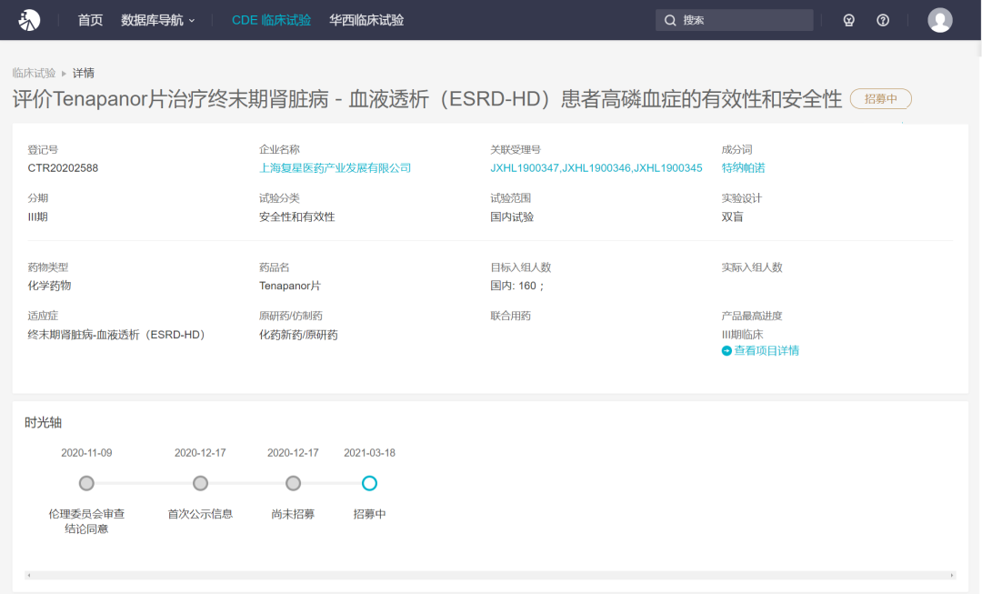The width and height of the screenshot is (982, 594).
Task: Select the CDE 临床试验 tab
Action: tap(271, 20)
